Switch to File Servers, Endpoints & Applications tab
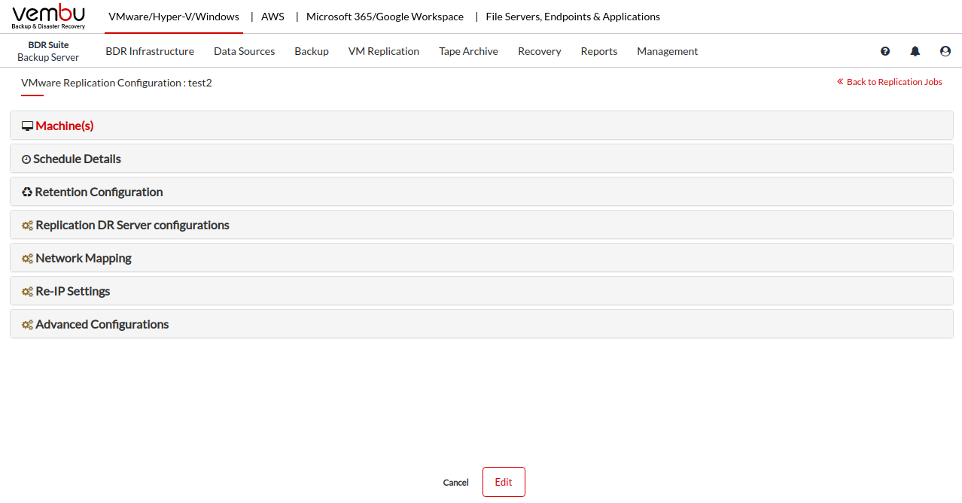The height and width of the screenshot is (503, 962). point(573,17)
